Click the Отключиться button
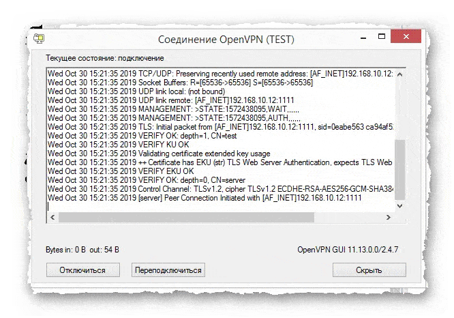The image size is (454, 318). pos(82,270)
